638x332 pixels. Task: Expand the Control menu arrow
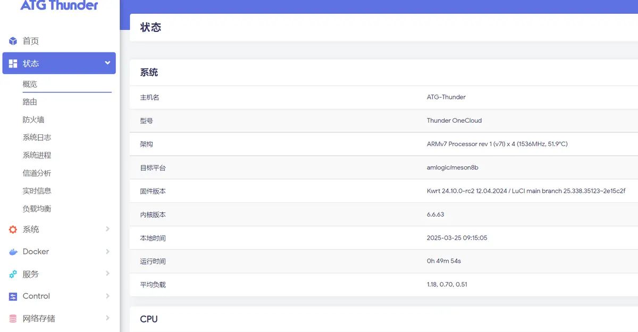tap(107, 296)
